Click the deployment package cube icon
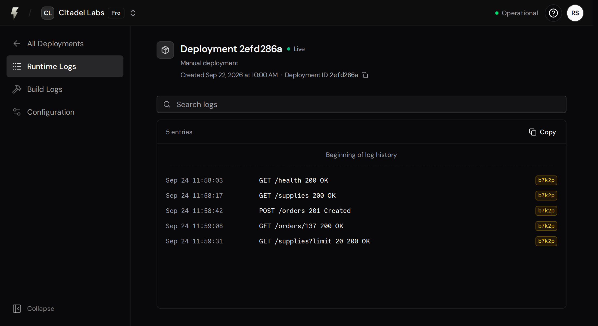Screen dimensions: 598x326 pyautogui.click(x=165, y=50)
